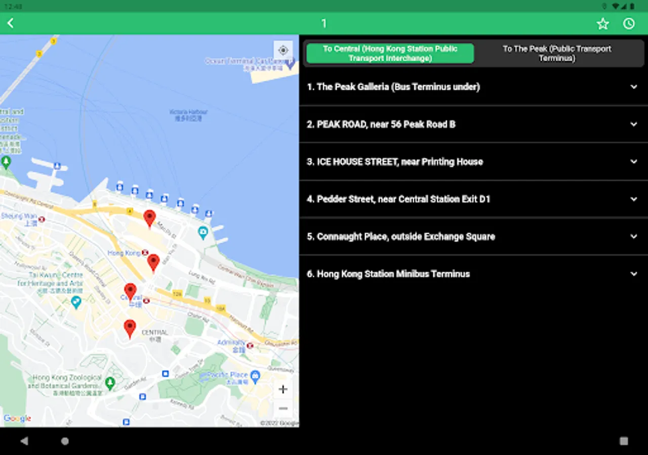
Task: Expand Hong Kong Station Minibus Terminus chevron
Action: [633, 274]
